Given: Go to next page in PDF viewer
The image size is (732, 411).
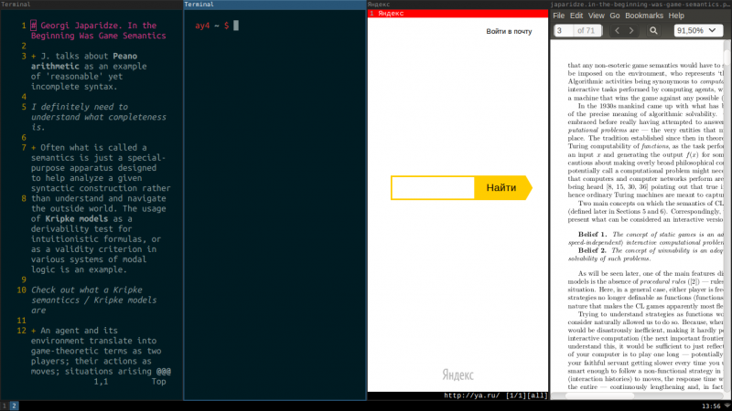Looking at the screenshot, I should [631, 31].
